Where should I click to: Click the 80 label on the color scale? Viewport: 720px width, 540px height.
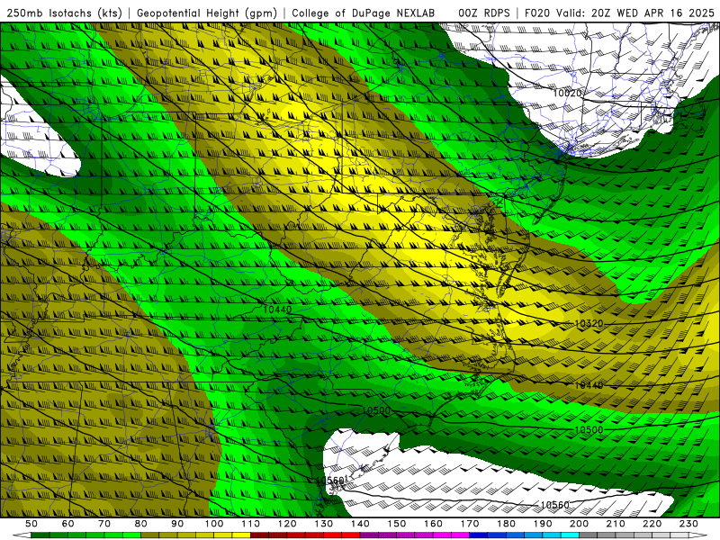click(x=141, y=524)
